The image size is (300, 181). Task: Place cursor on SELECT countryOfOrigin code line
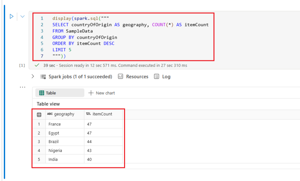tap(130, 25)
